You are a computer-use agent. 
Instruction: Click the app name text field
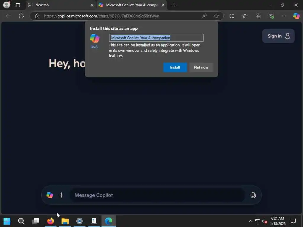point(156,38)
